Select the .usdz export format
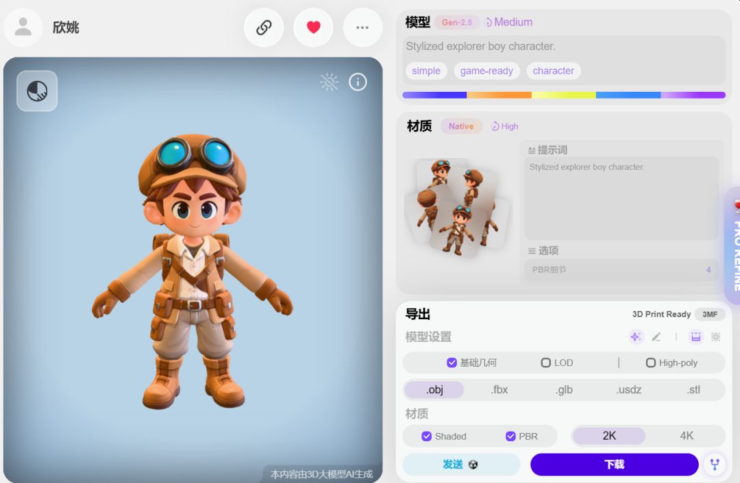The width and height of the screenshot is (740, 483). click(x=628, y=390)
